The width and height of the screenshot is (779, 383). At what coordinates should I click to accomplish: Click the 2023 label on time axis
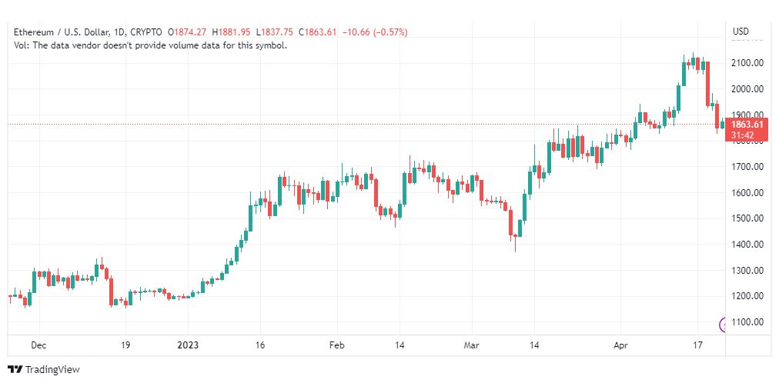[x=188, y=345]
